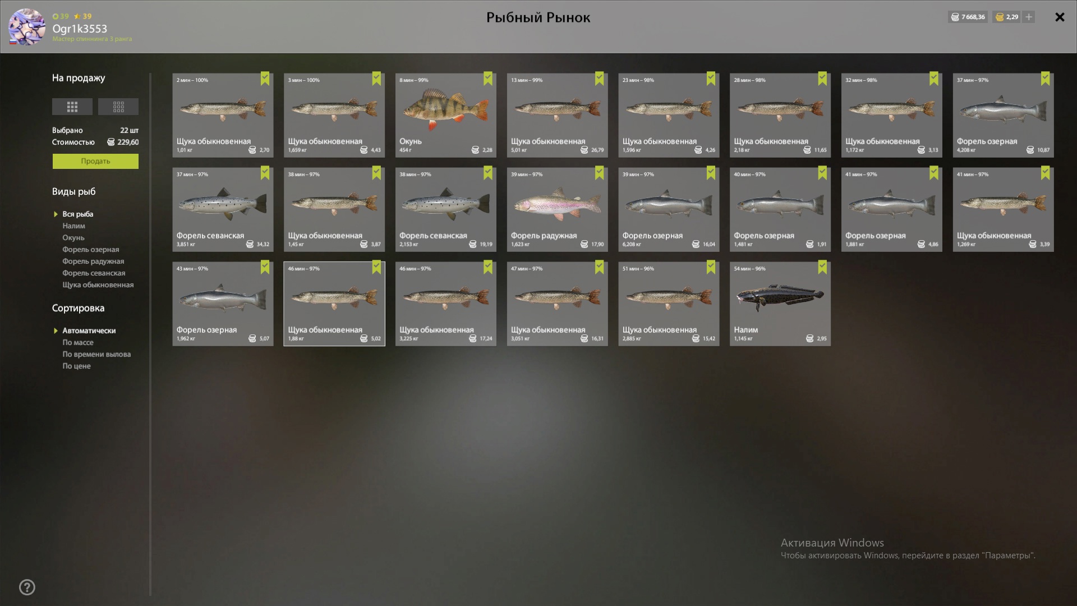Screen dimensions: 1077x606
Task: Click the plus icon to add gold
Action: point(1028,17)
